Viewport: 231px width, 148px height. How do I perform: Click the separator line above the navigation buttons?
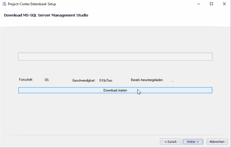point(115,135)
